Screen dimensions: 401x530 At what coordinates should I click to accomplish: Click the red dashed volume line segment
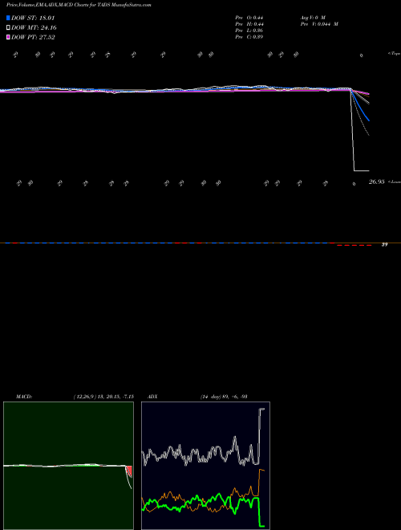354,245
